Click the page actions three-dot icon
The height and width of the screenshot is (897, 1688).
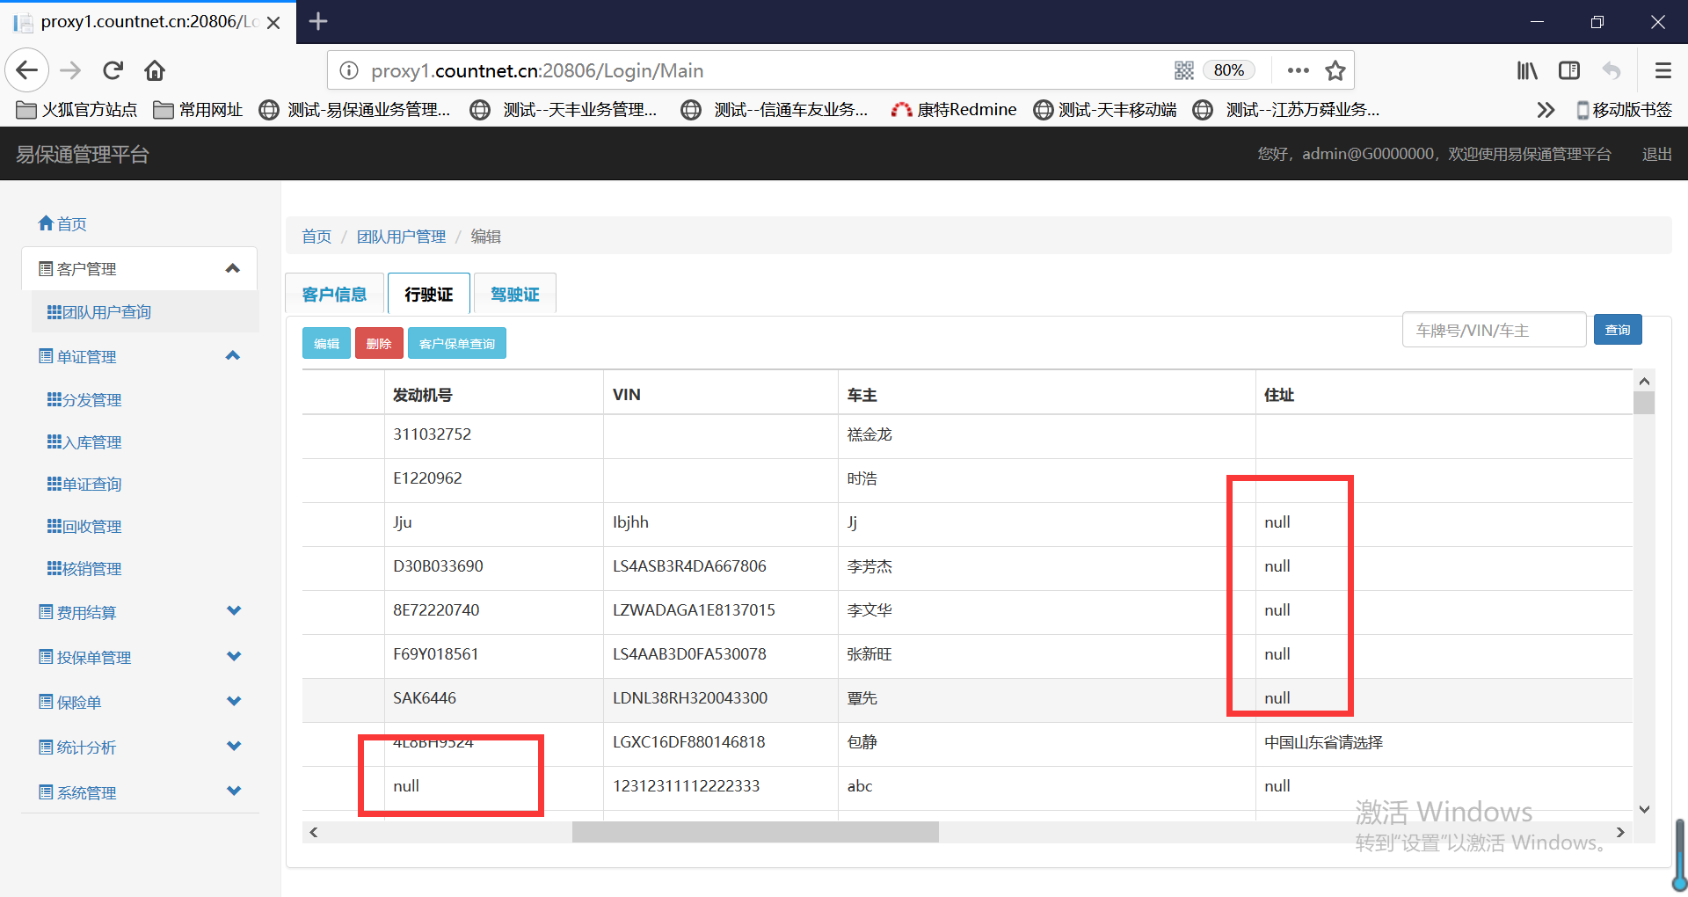click(1298, 70)
